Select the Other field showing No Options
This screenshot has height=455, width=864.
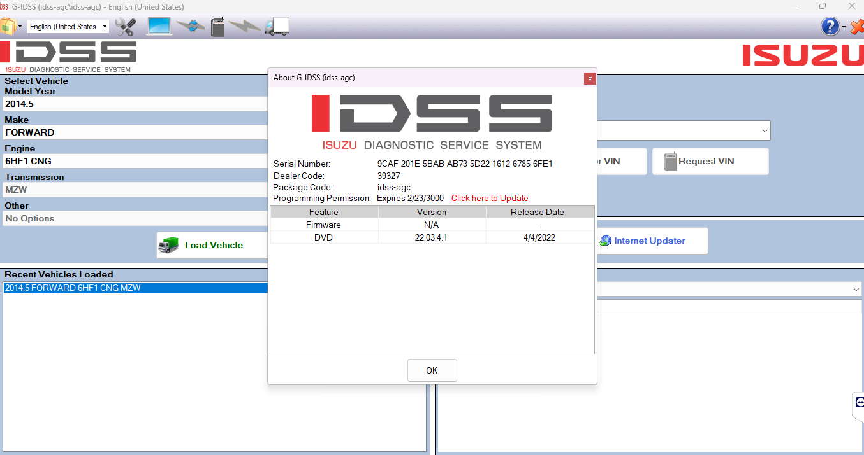tap(135, 218)
